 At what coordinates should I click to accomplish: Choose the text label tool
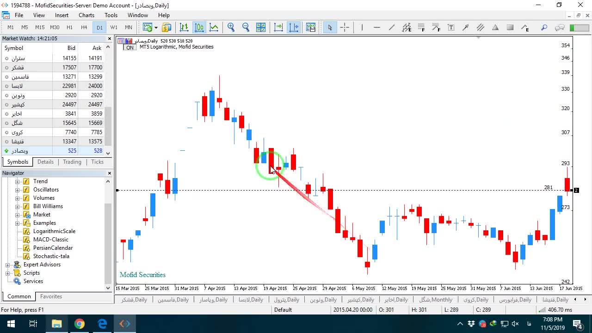[x=451, y=27]
